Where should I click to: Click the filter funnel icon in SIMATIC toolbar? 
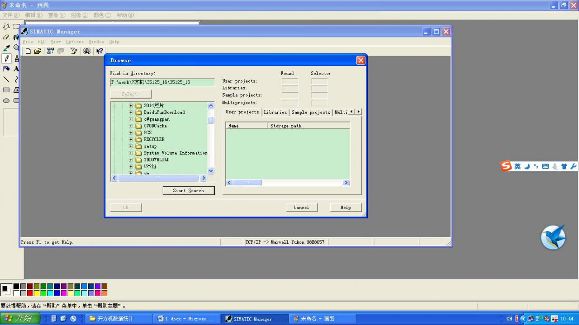tap(74, 51)
